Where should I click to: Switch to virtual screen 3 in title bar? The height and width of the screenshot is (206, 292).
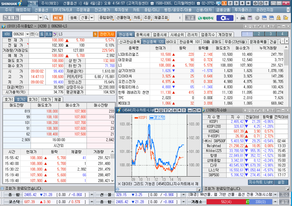[236, 3]
